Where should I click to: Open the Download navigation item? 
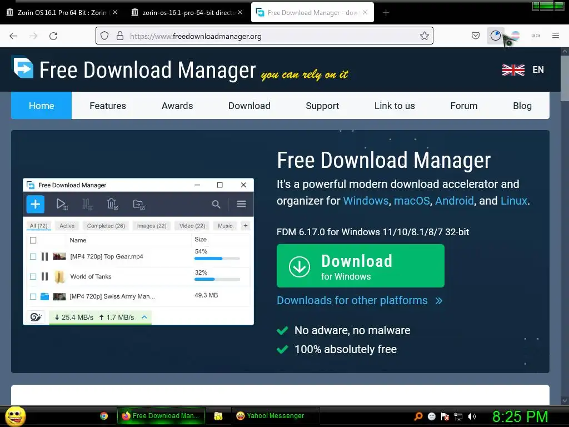click(249, 106)
